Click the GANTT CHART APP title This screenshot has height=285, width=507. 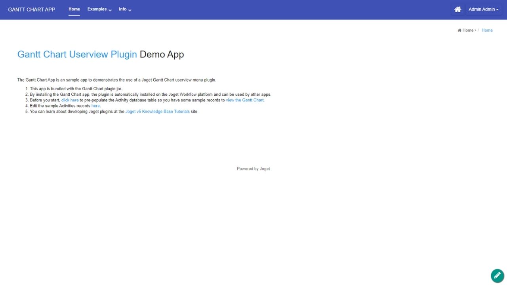click(32, 9)
